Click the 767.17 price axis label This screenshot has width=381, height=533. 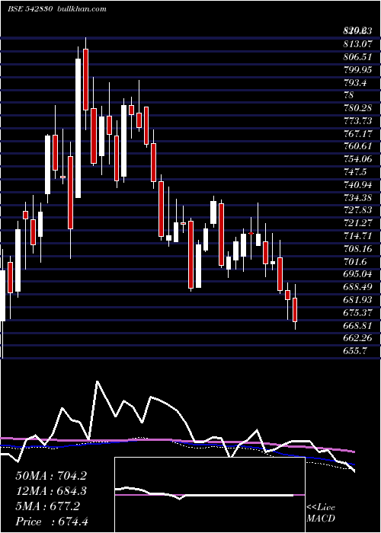coord(357,133)
